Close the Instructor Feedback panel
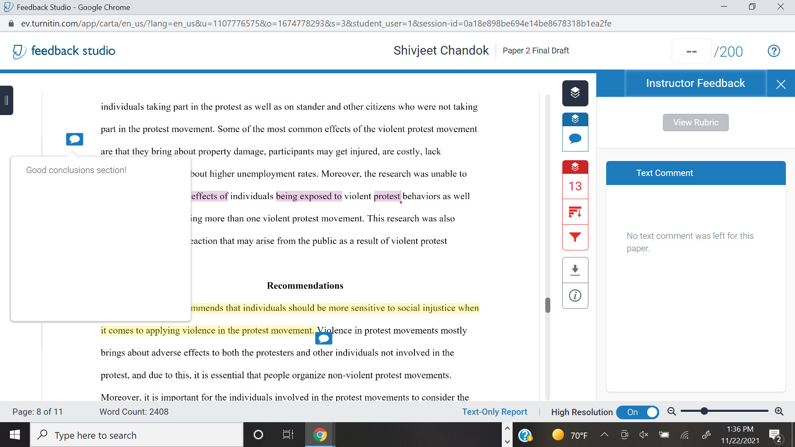795x447 pixels. [x=781, y=84]
